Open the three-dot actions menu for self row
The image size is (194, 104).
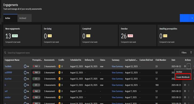coord(189,91)
